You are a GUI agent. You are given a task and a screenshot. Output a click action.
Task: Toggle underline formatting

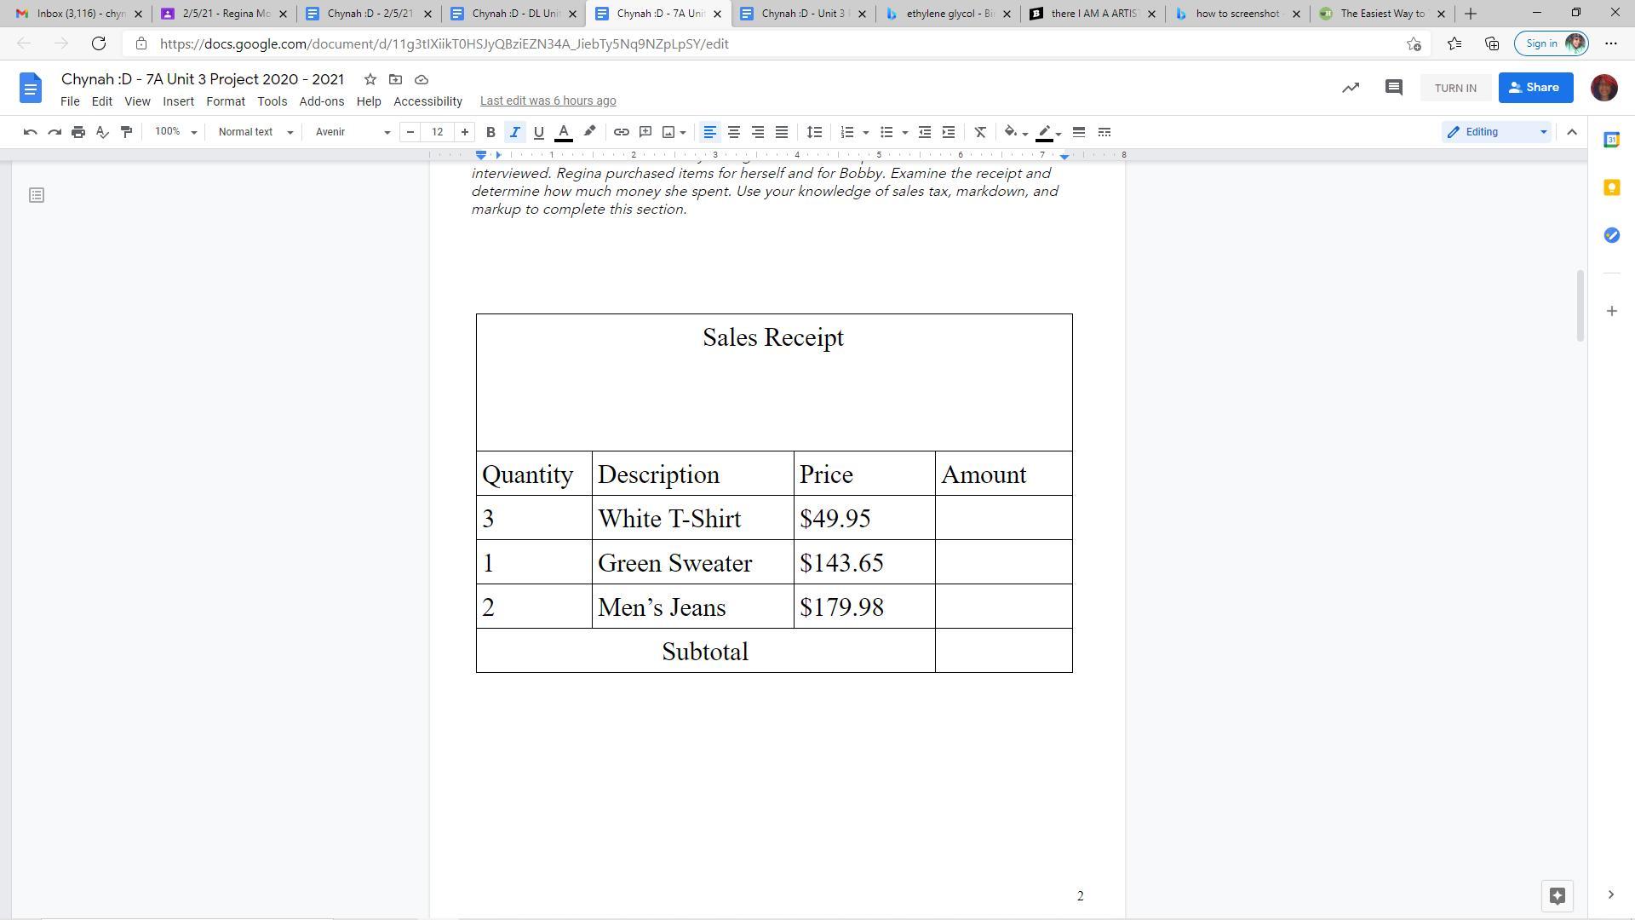coord(538,132)
